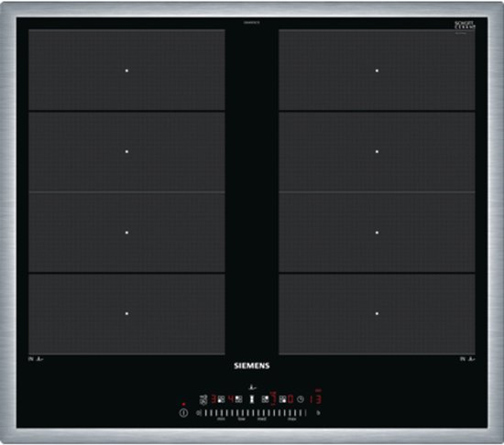Tap the lock symbol left of the displays
The height and width of the screenshot is (445, 504).
coord(203,399)
